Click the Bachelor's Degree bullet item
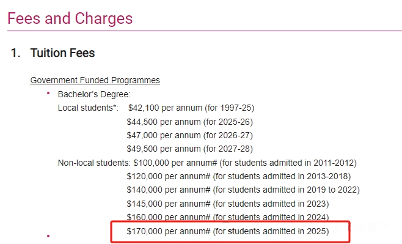Screen dimensions: 402x244 [x=94, y=94]
